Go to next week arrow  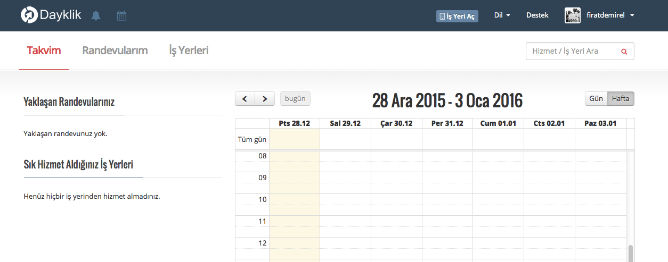pos(265,99)
